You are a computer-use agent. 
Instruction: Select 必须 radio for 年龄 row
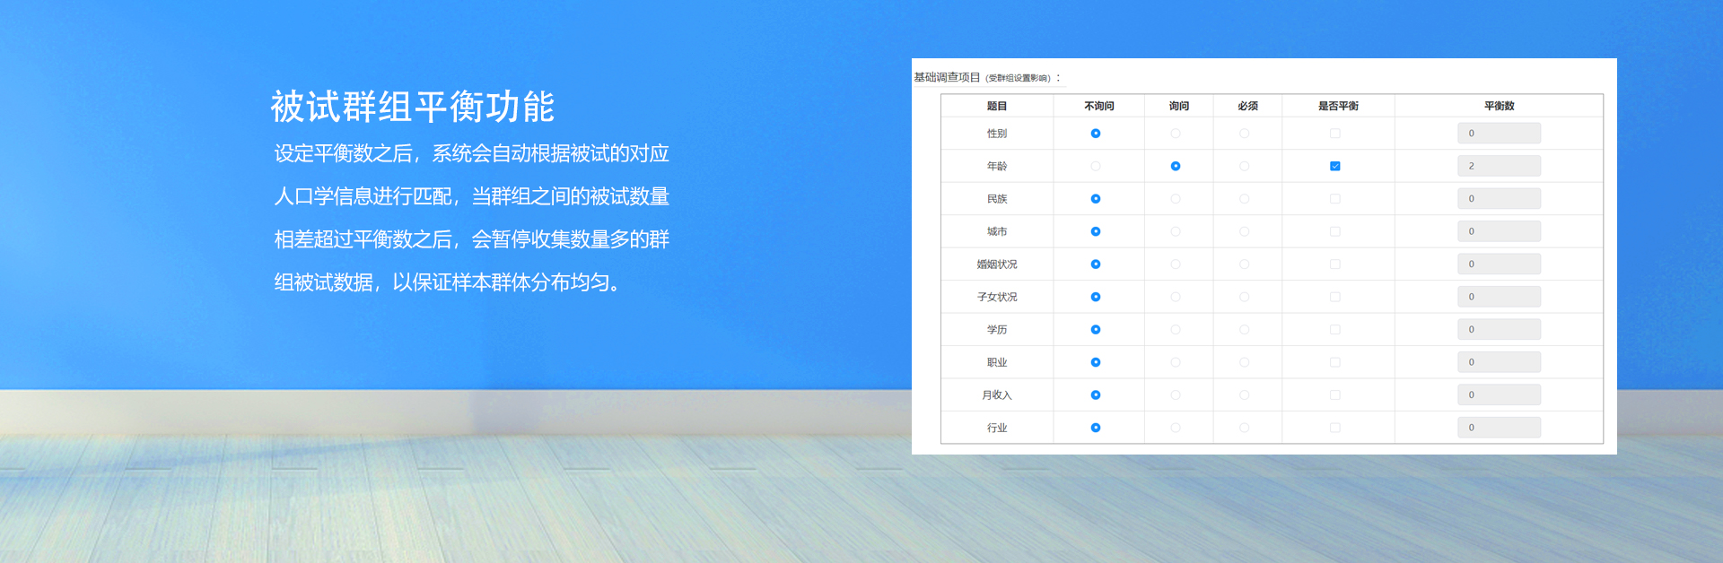(1244, 167)
